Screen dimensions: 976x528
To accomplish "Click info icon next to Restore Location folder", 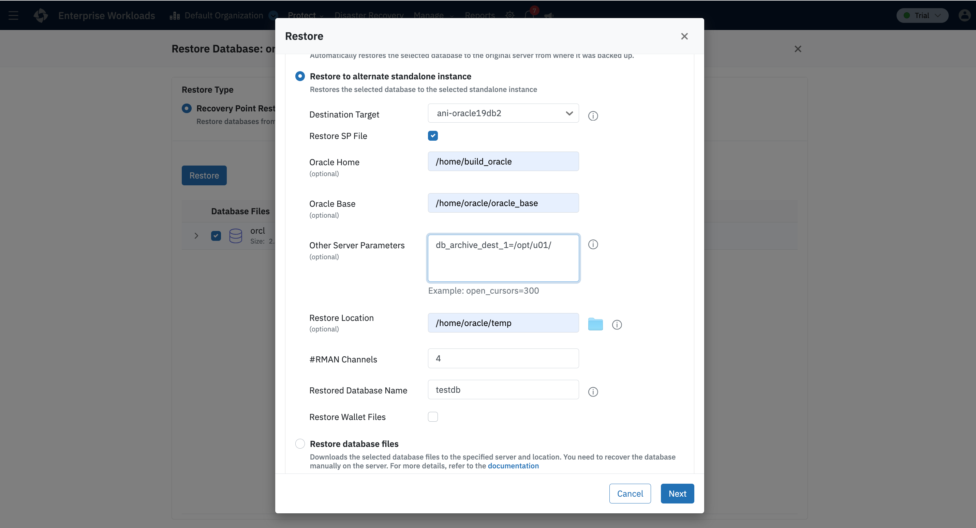I will (x=617, y=325).
